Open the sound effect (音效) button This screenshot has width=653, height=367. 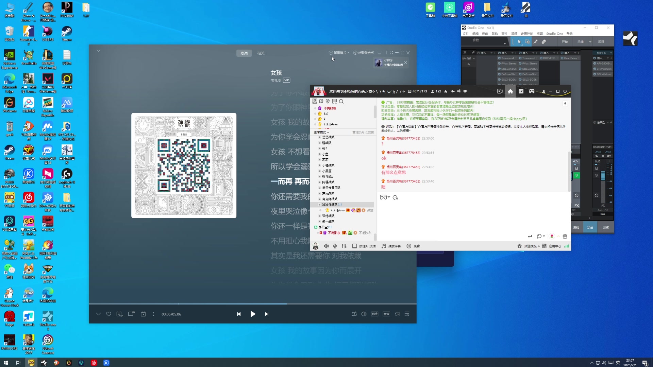[386, 314]
